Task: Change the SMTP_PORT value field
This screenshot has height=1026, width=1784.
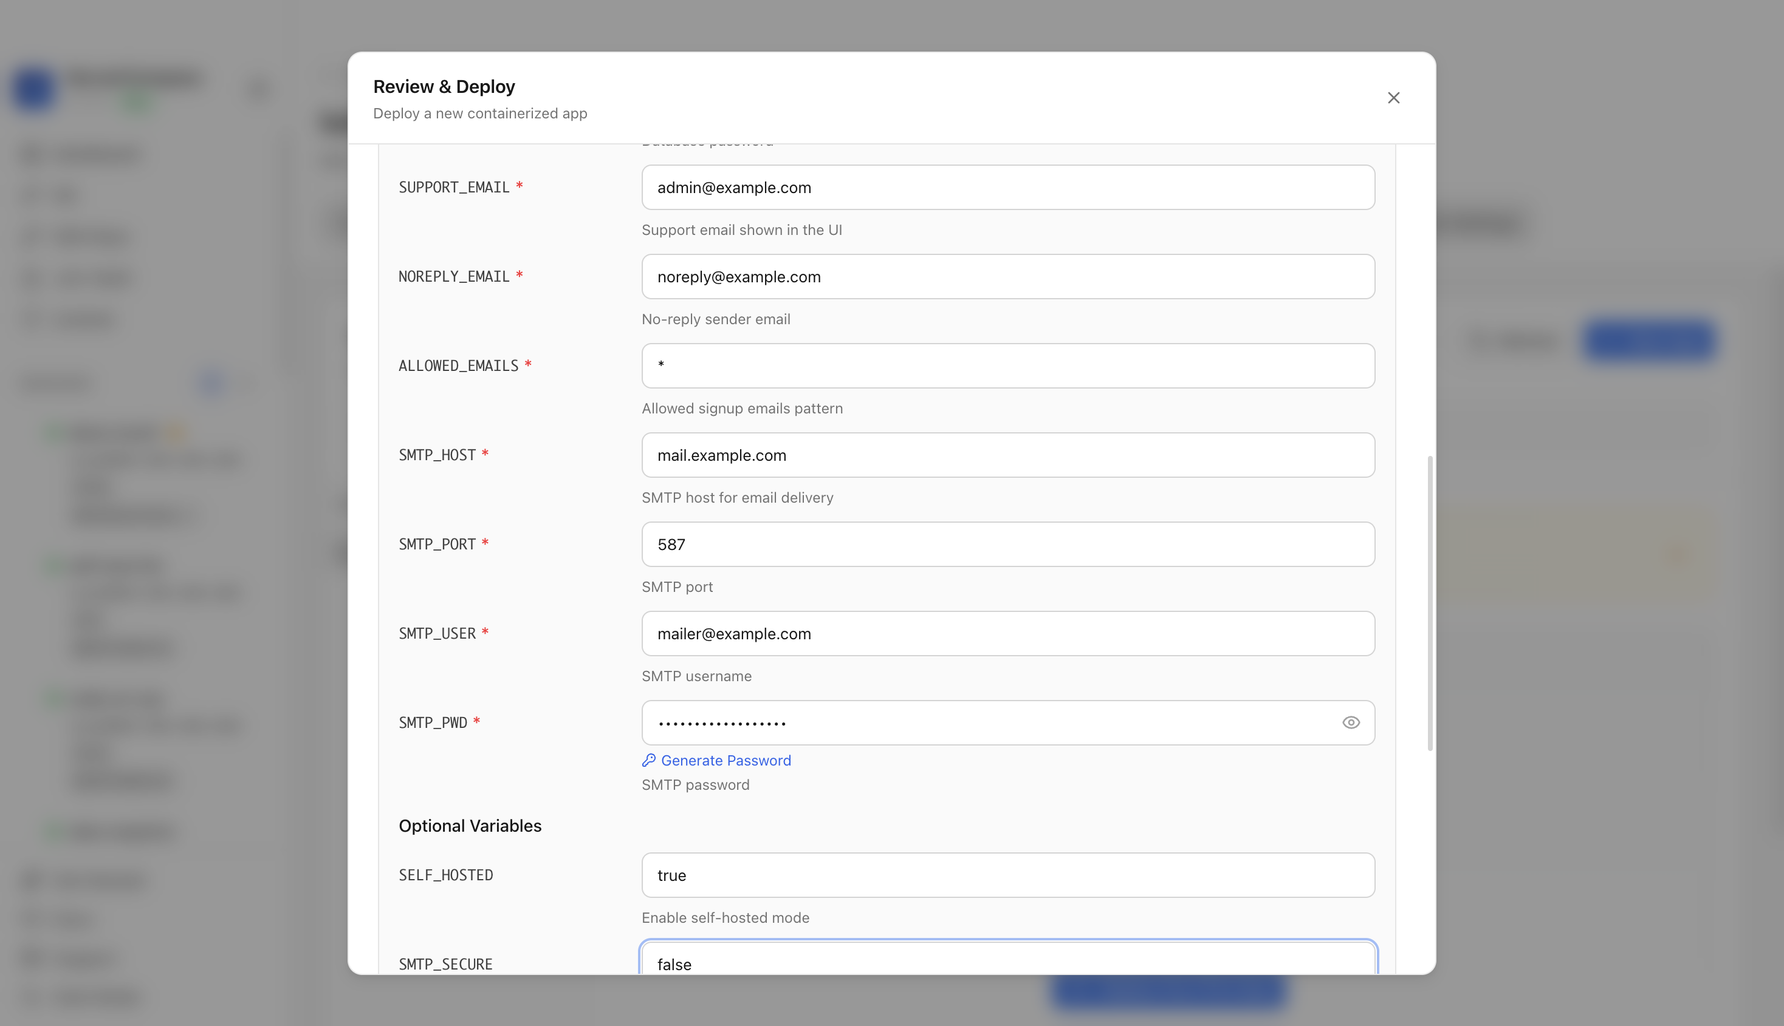Action: [x=1007, y=544]
